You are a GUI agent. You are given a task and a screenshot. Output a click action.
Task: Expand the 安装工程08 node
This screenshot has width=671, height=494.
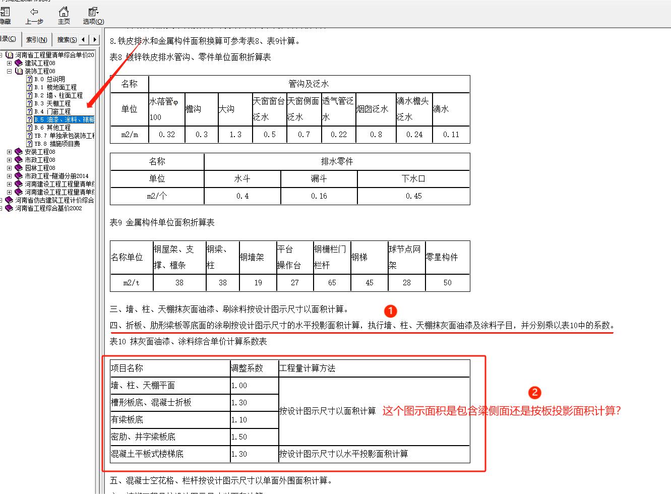click(x=10, y=152)
